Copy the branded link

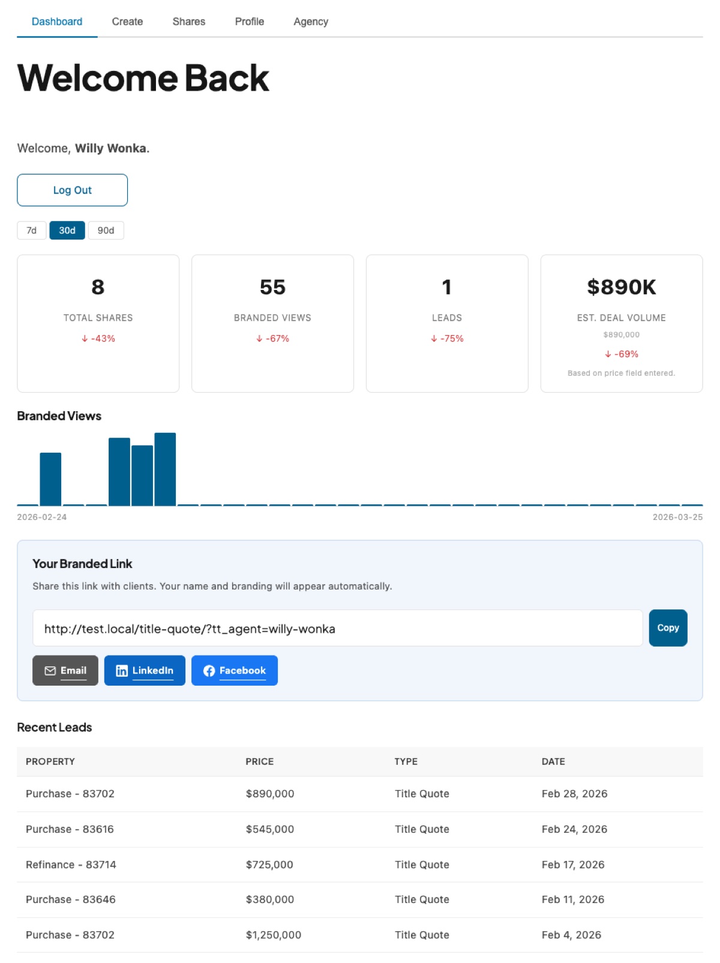coord(668,628)
